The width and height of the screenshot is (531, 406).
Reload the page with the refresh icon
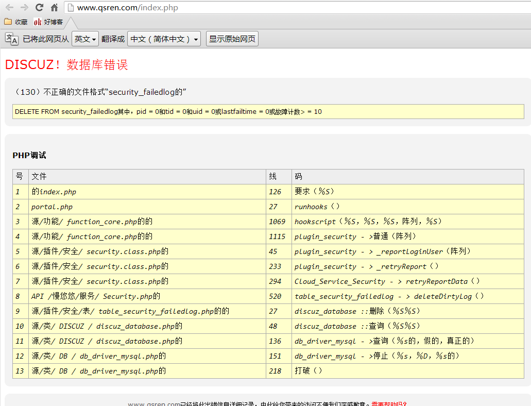pyautogui.click(x=39, y=7)
